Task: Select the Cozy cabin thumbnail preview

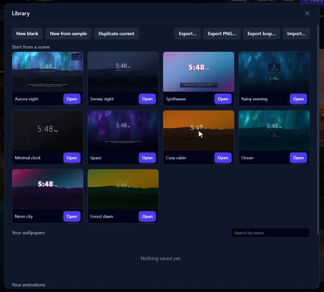Action: [x=199, y=130]
